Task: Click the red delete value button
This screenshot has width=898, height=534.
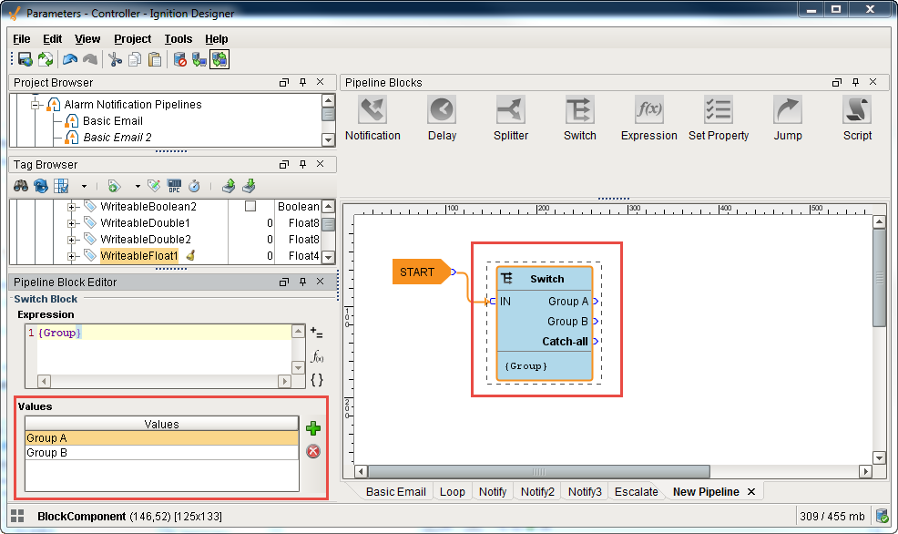Action: point(313,451)
